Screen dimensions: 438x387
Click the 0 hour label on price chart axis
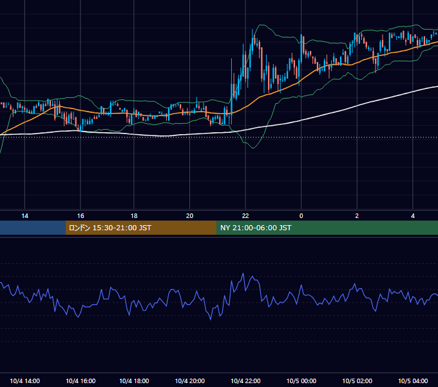click(301, 216)
